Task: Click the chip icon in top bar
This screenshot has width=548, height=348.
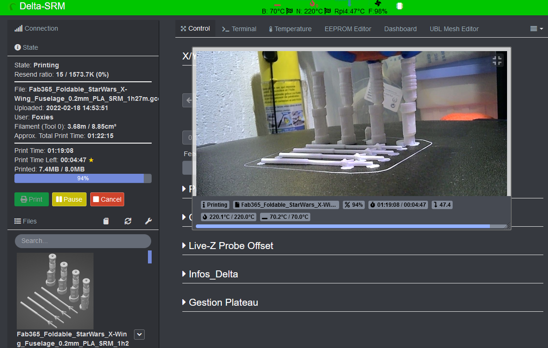Action: 399,6
